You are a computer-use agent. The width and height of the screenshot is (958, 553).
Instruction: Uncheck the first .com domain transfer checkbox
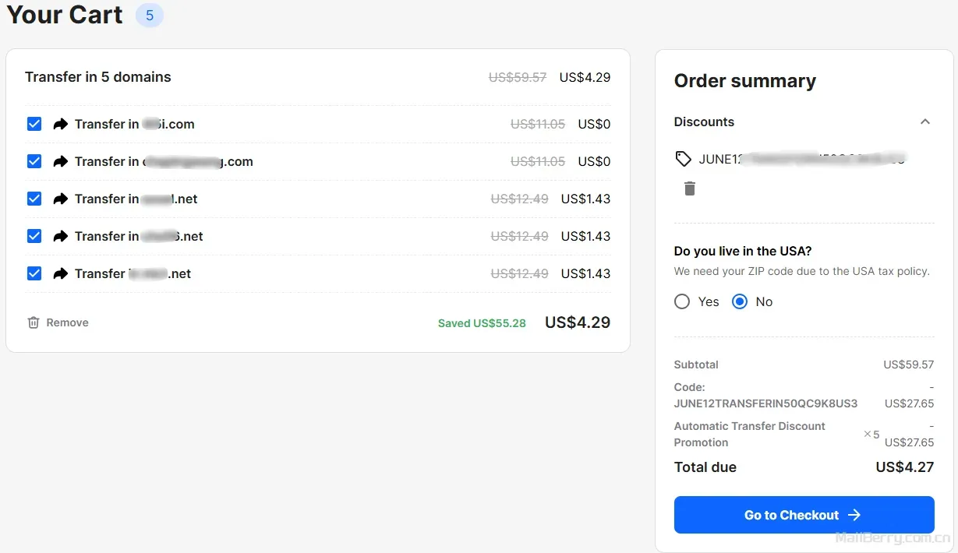pyautogui.click(x=34, y=124)
